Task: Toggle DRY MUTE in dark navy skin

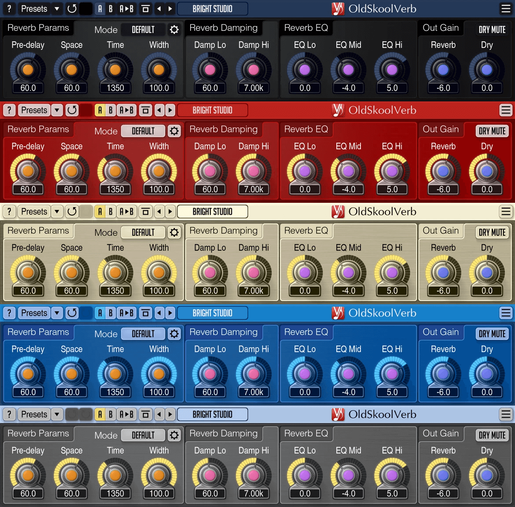Action: tap(492, 30)
